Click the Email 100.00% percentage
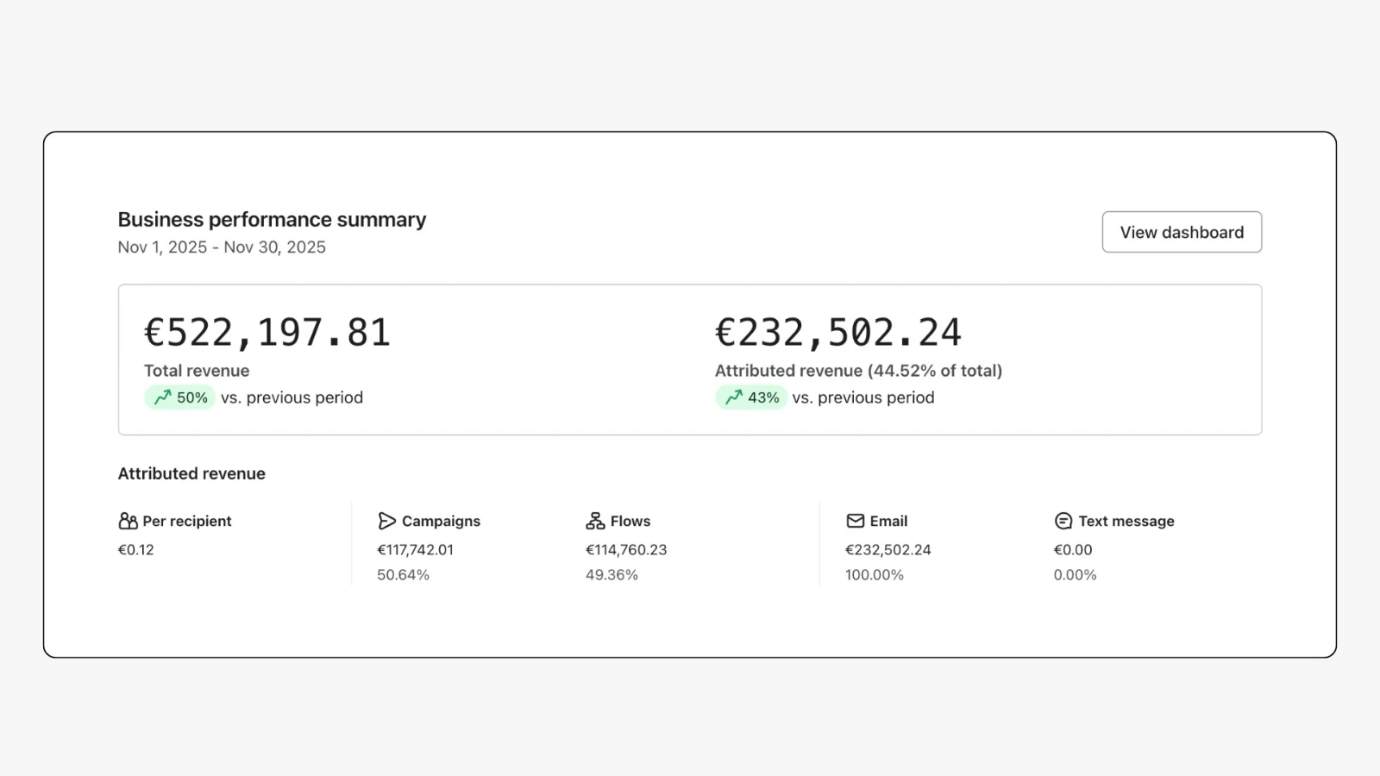The image size is (1380, 776). click(x=875, y=574)
